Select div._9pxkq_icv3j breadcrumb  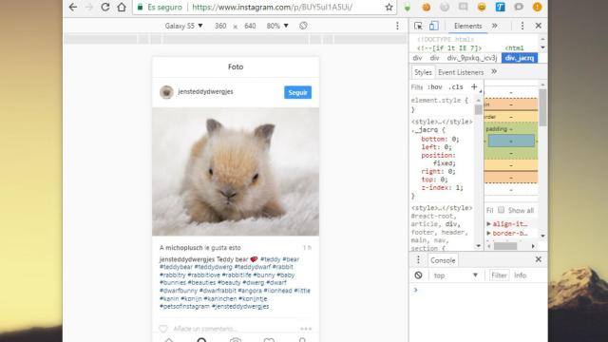pyautogui.click(x=471, y=58)
